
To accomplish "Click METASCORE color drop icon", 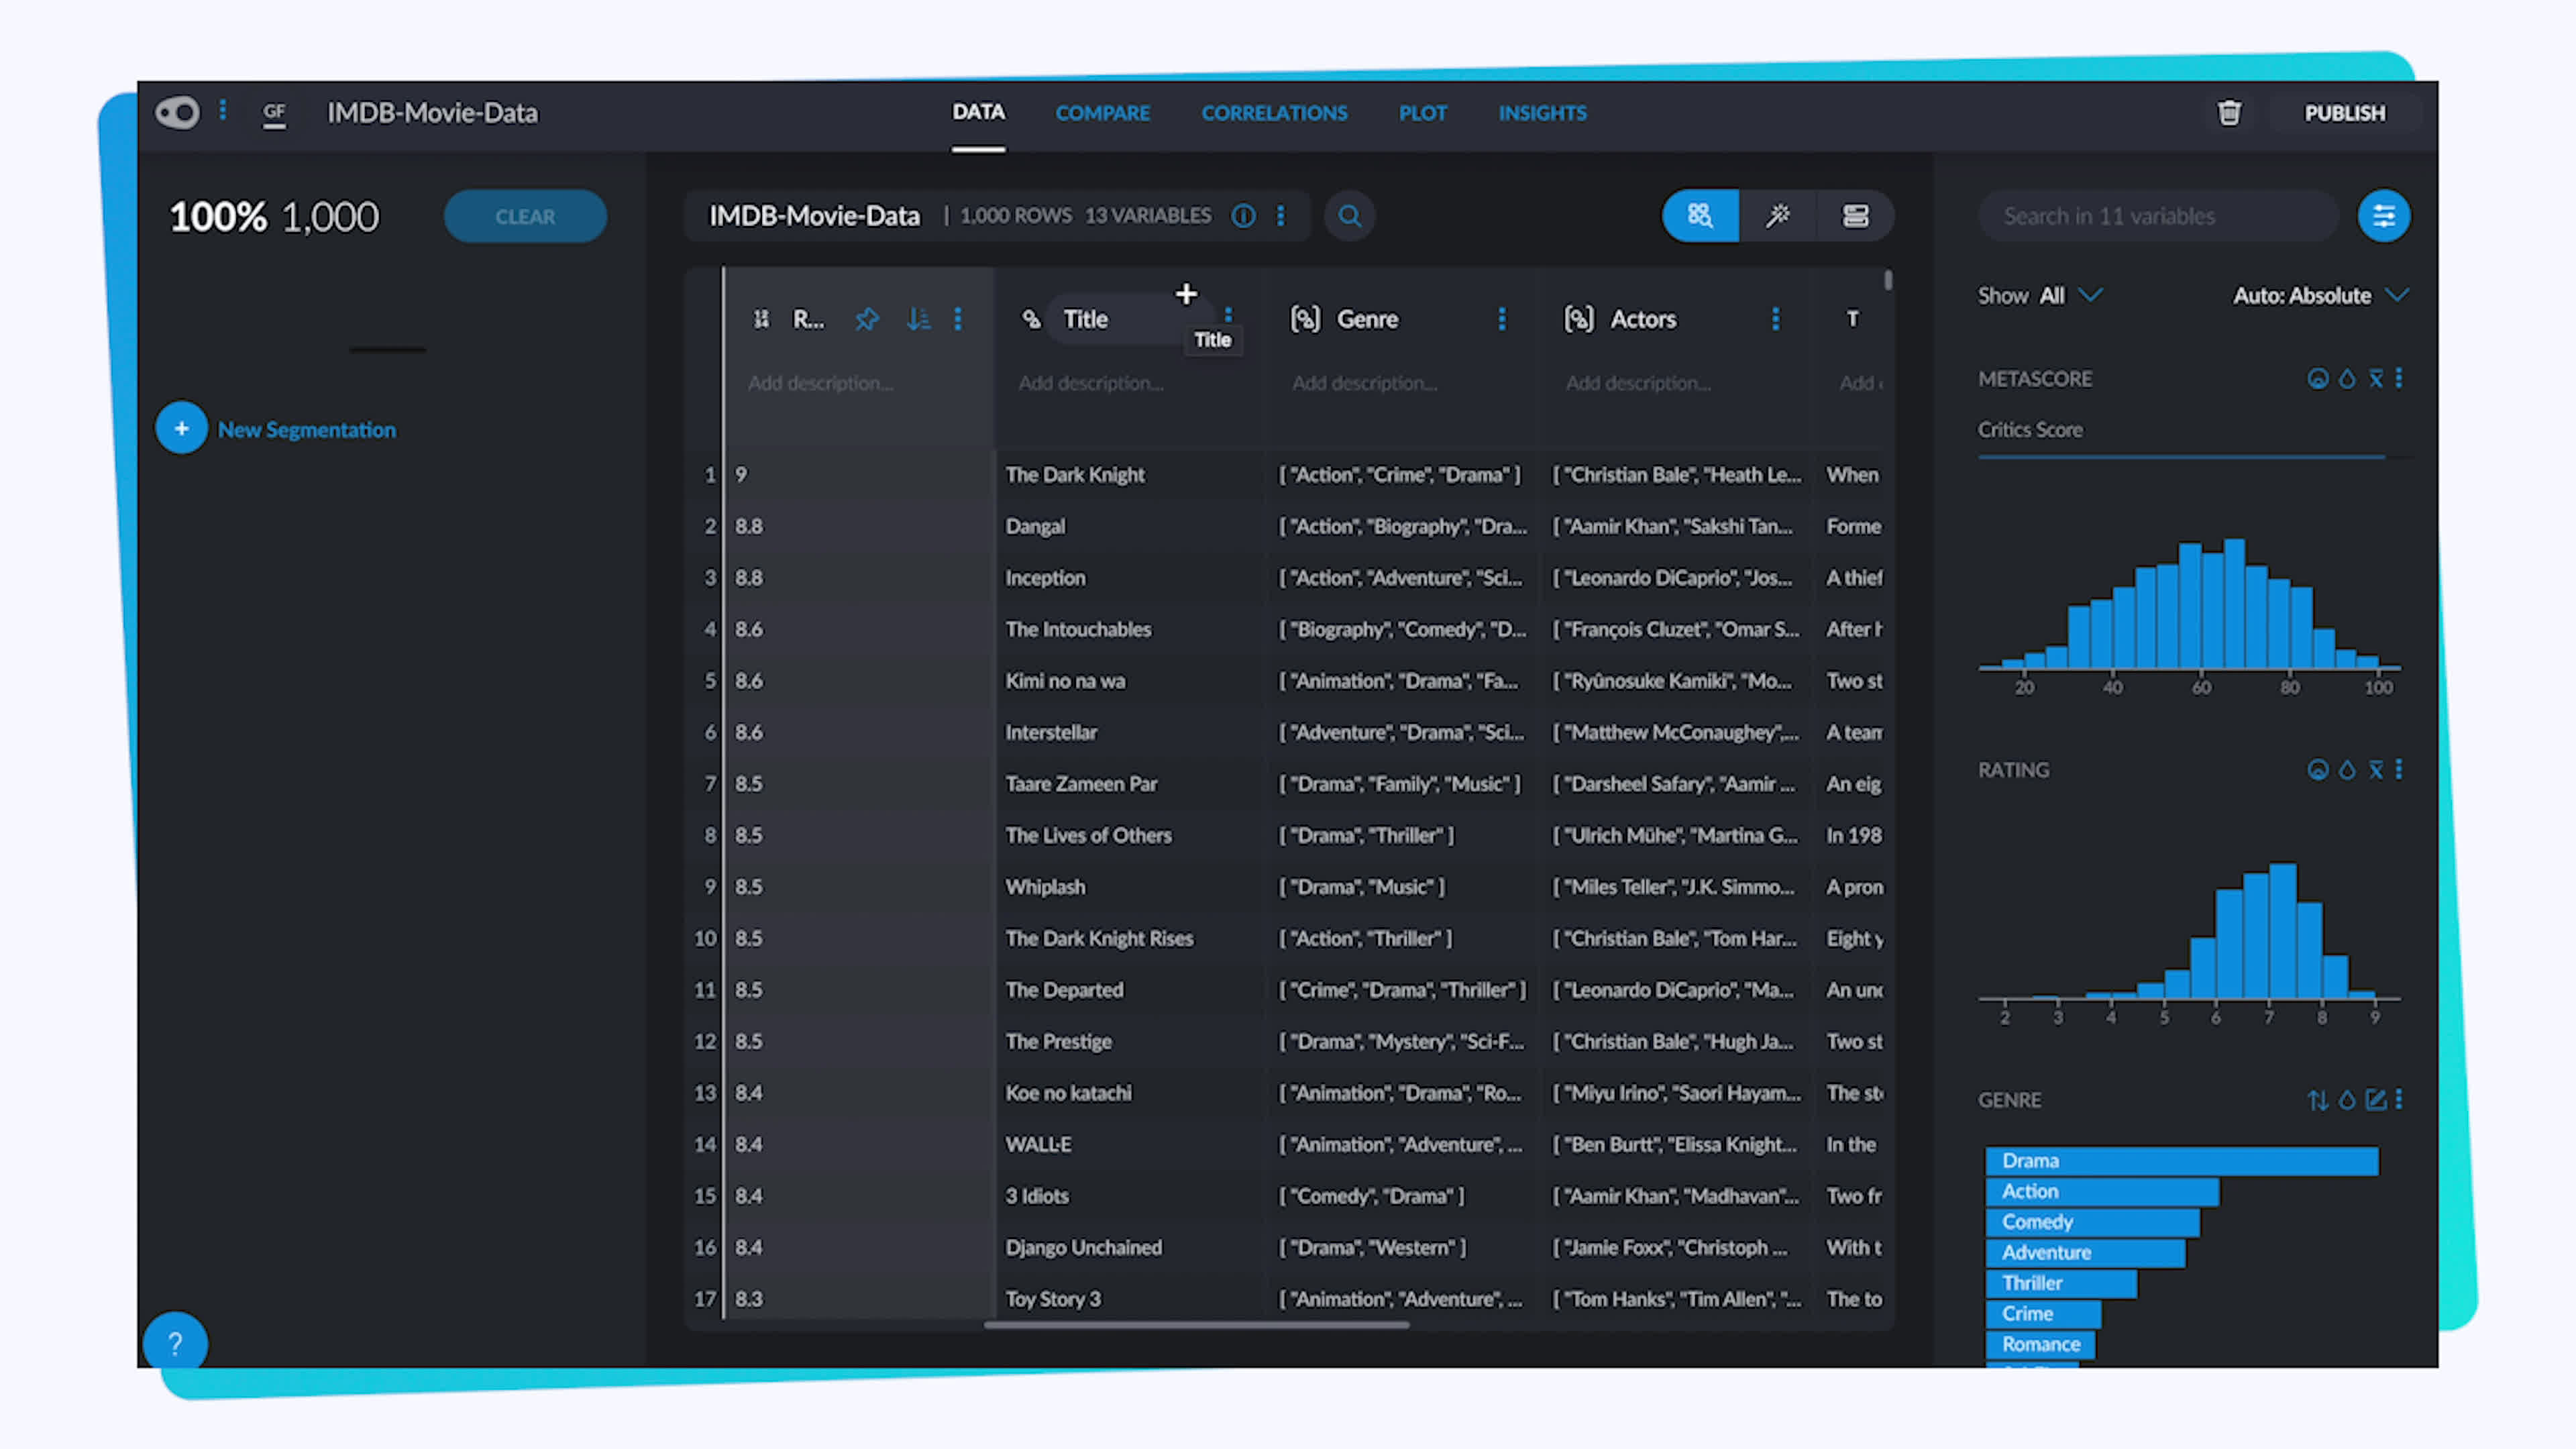I will (x=2347, y=379).
